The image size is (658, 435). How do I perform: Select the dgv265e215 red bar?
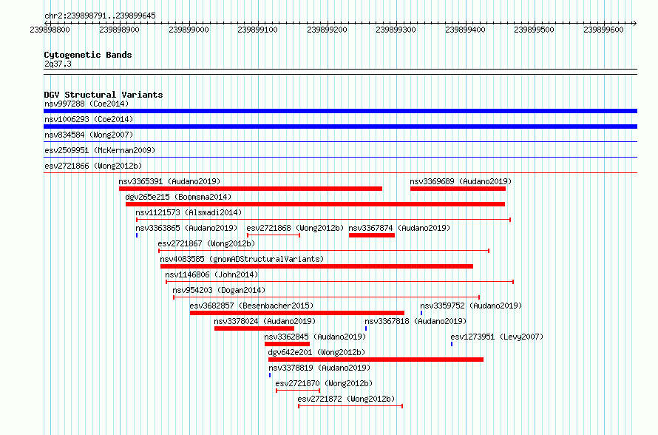point(315,204)
